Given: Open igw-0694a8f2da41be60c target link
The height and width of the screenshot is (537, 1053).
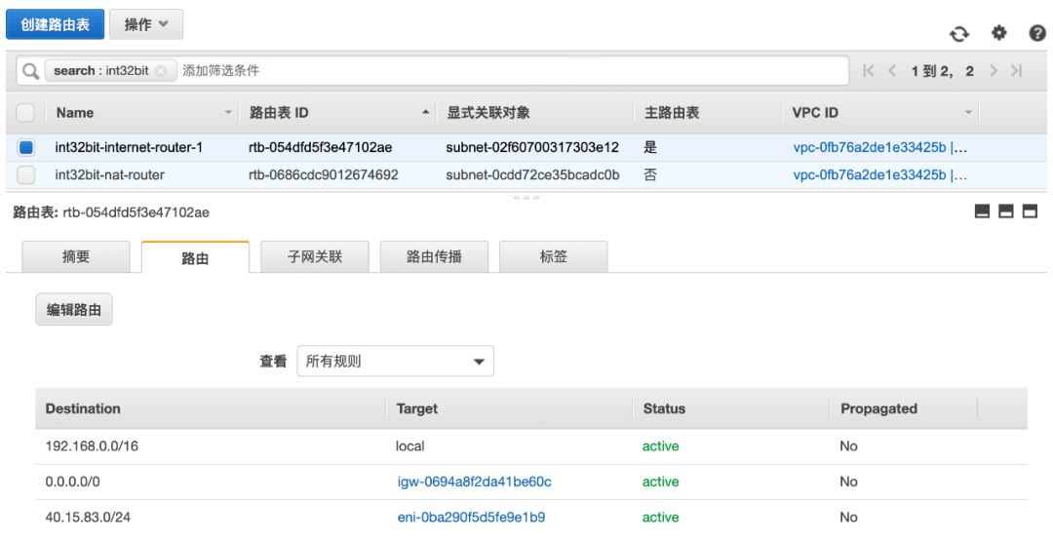Looking at the screenshot, I should coord(474,482).
